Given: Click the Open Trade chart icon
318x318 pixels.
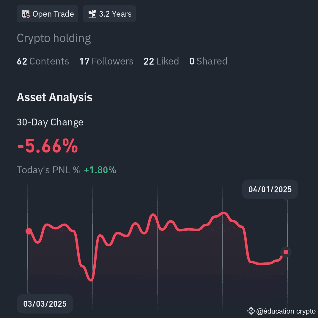Looking at the screenshot, I should click(x=26, y=14).
